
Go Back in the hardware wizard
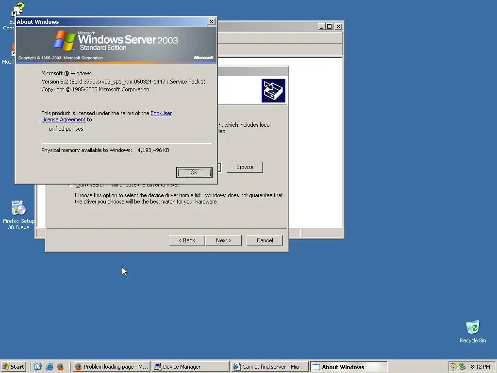(x=187, y=240)
